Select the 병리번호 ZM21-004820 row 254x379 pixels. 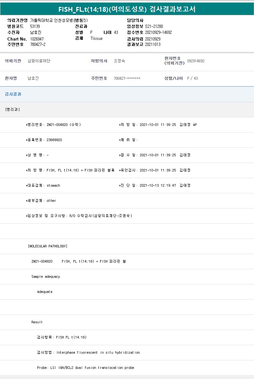[x=53, y=125]
